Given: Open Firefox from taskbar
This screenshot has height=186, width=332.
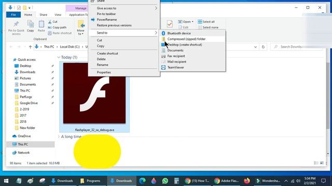Looking at the screenshot, I should point(247,181).
